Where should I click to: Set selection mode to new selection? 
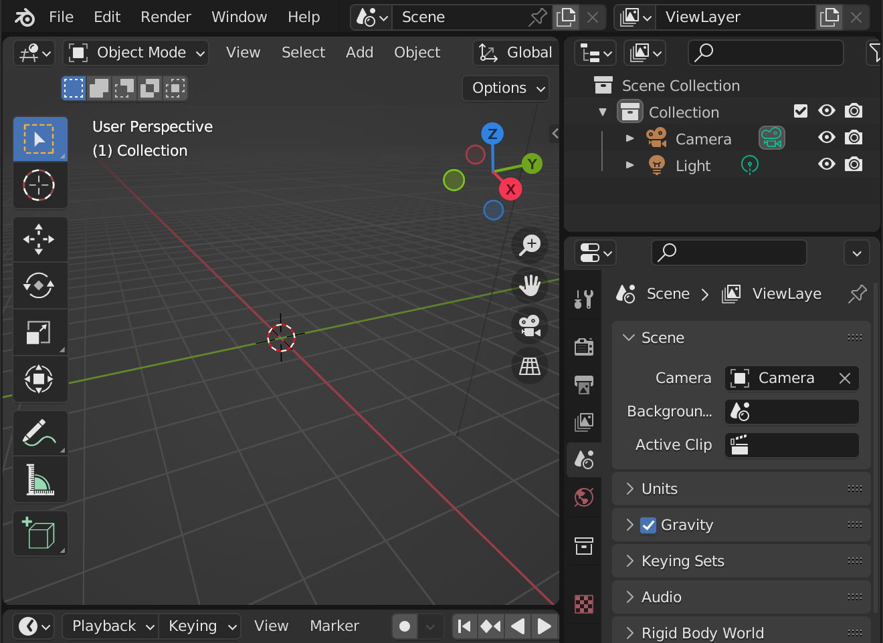(74, 88)
